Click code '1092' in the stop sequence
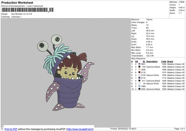186x131 pixels. [164, 86]
